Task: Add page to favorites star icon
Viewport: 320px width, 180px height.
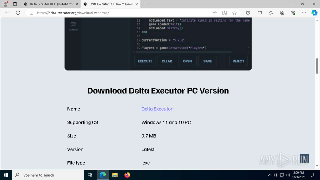Action: (234, 13)
